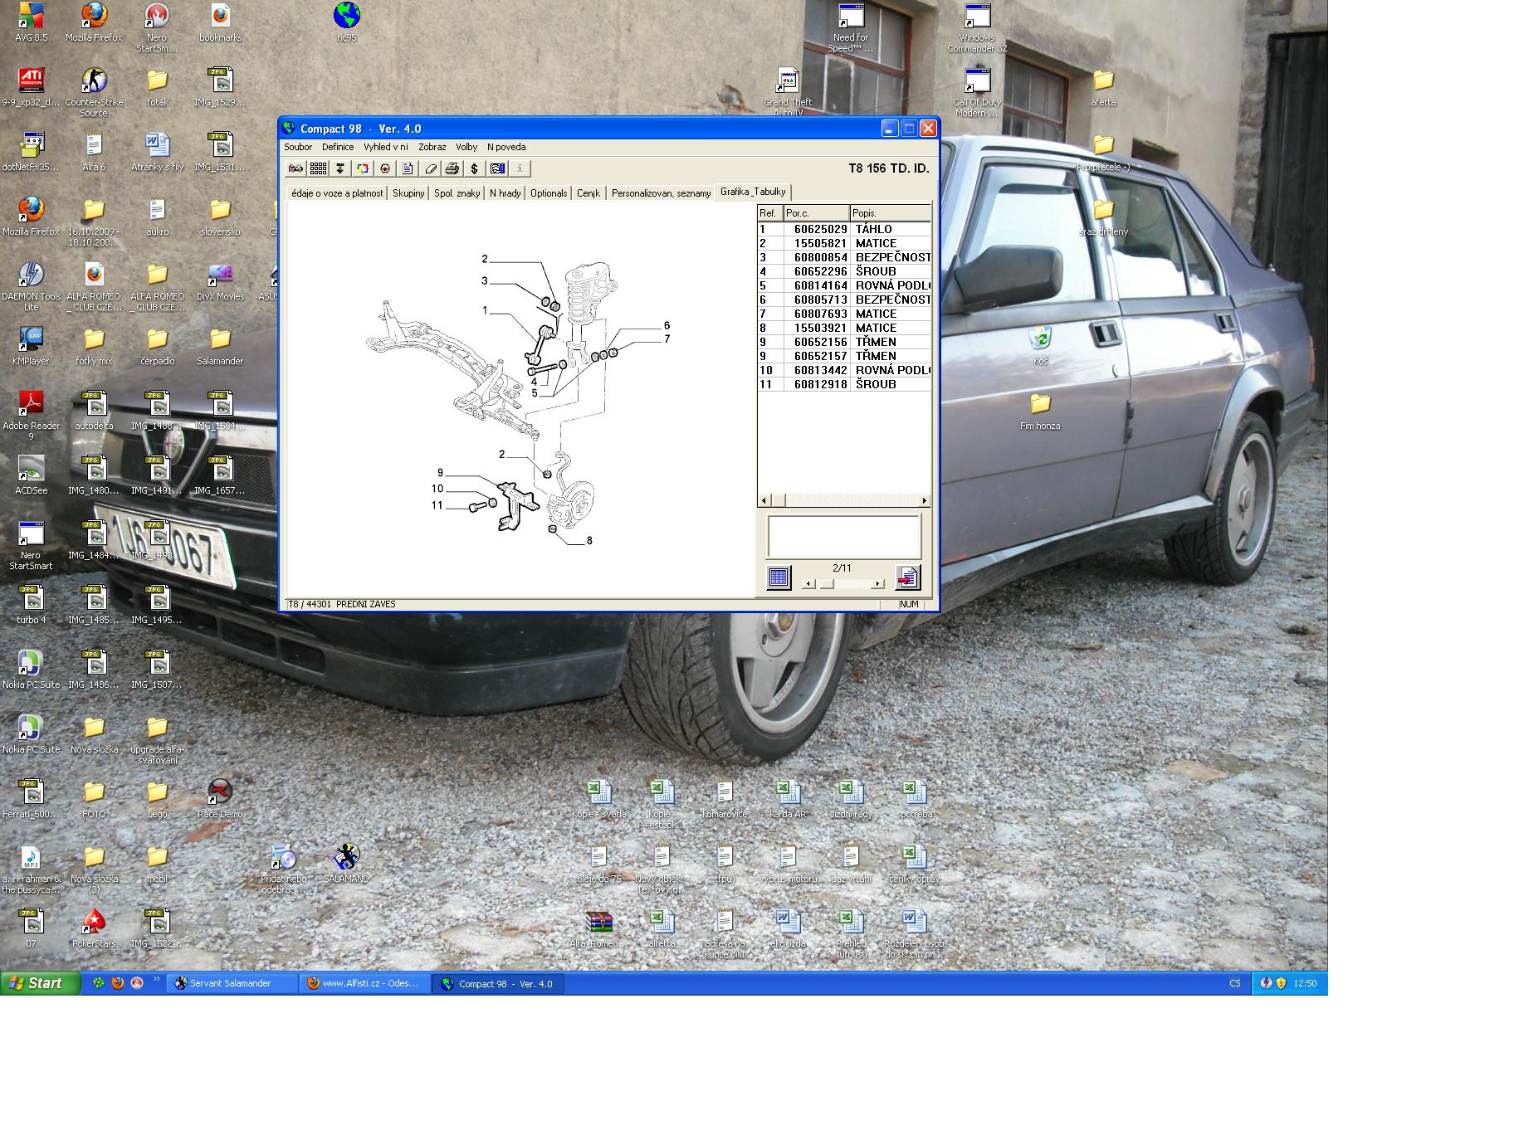Click the dollar sign price icon
Image resolution: width=1514 pixels, height=1135 pixels.
[x=474, y=168]
